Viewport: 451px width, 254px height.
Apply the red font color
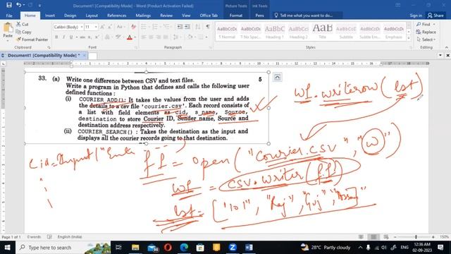tap(130, 37)
